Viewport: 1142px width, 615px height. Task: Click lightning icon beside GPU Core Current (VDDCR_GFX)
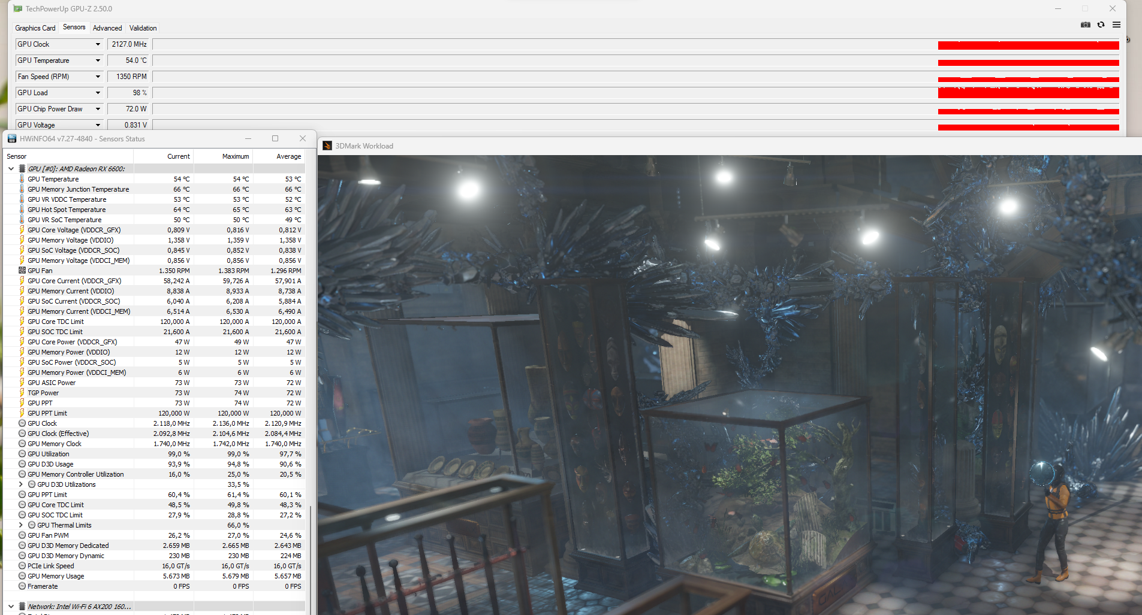(x=22, y=281)
